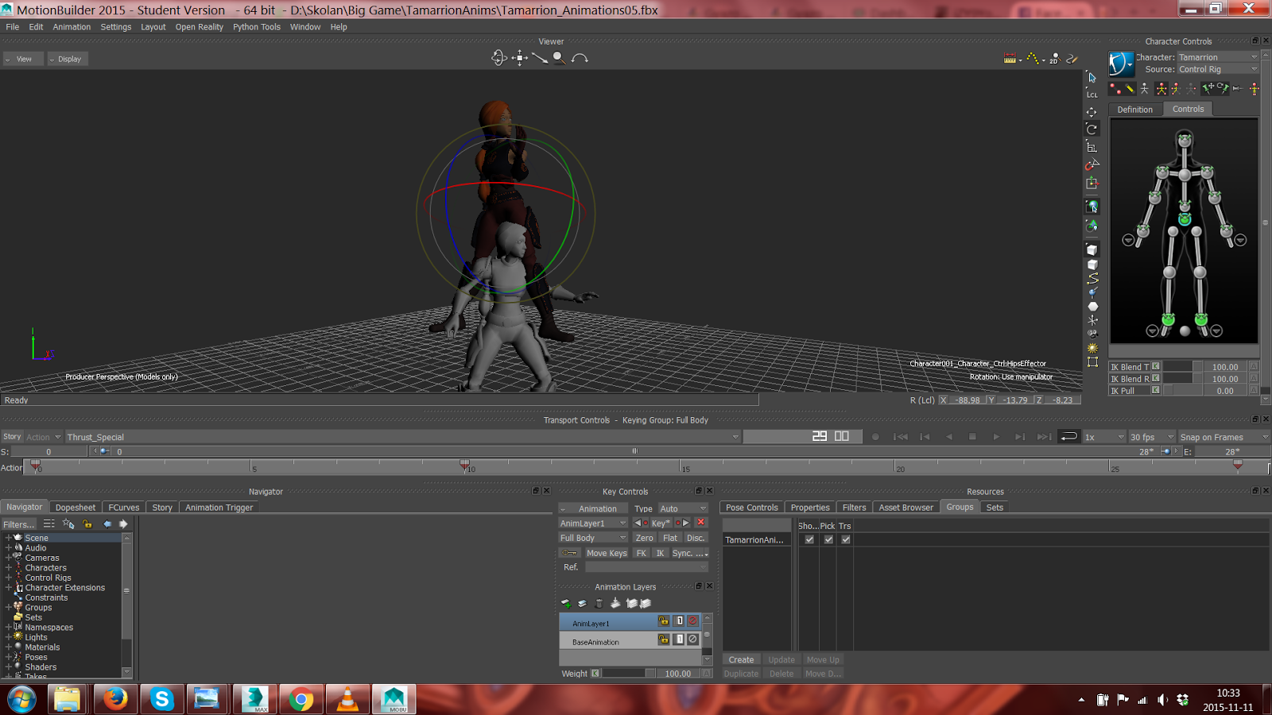The width and height of the screenshot is (1272, 715).
Task: Open 3ds Max from the Windows taskbar
Action: click(x=255, y=699)
